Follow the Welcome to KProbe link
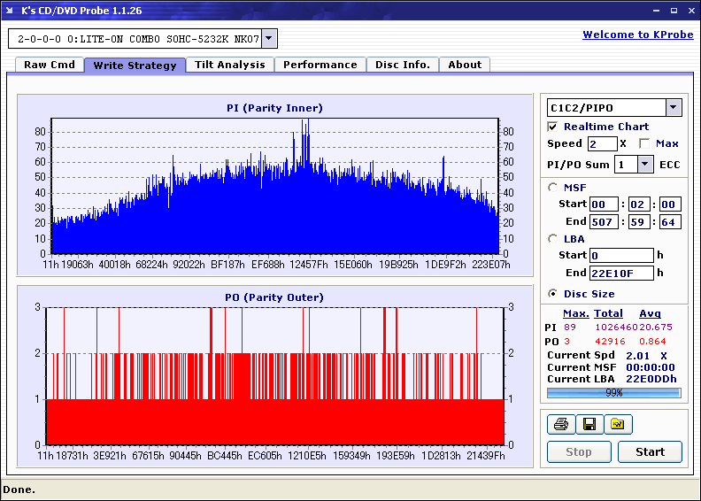701x501 pixels. point(638,35)
